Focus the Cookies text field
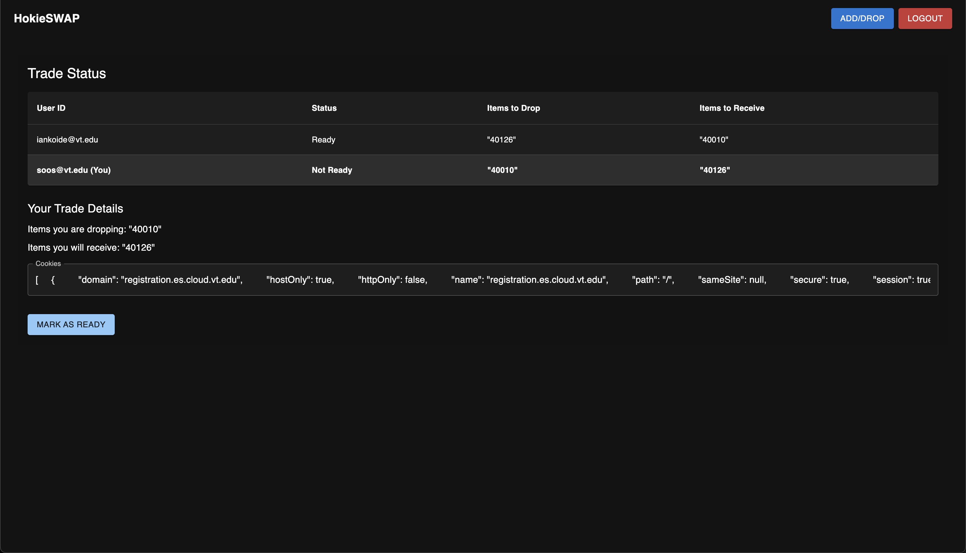 tap(482, 280)
